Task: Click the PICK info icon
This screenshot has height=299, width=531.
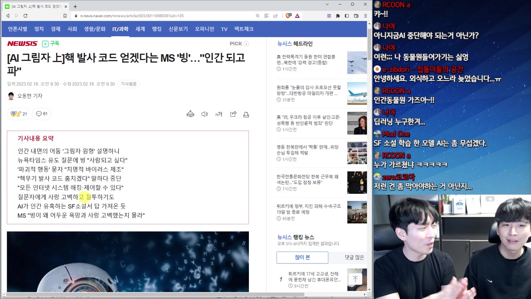Action: click(246, 44)
